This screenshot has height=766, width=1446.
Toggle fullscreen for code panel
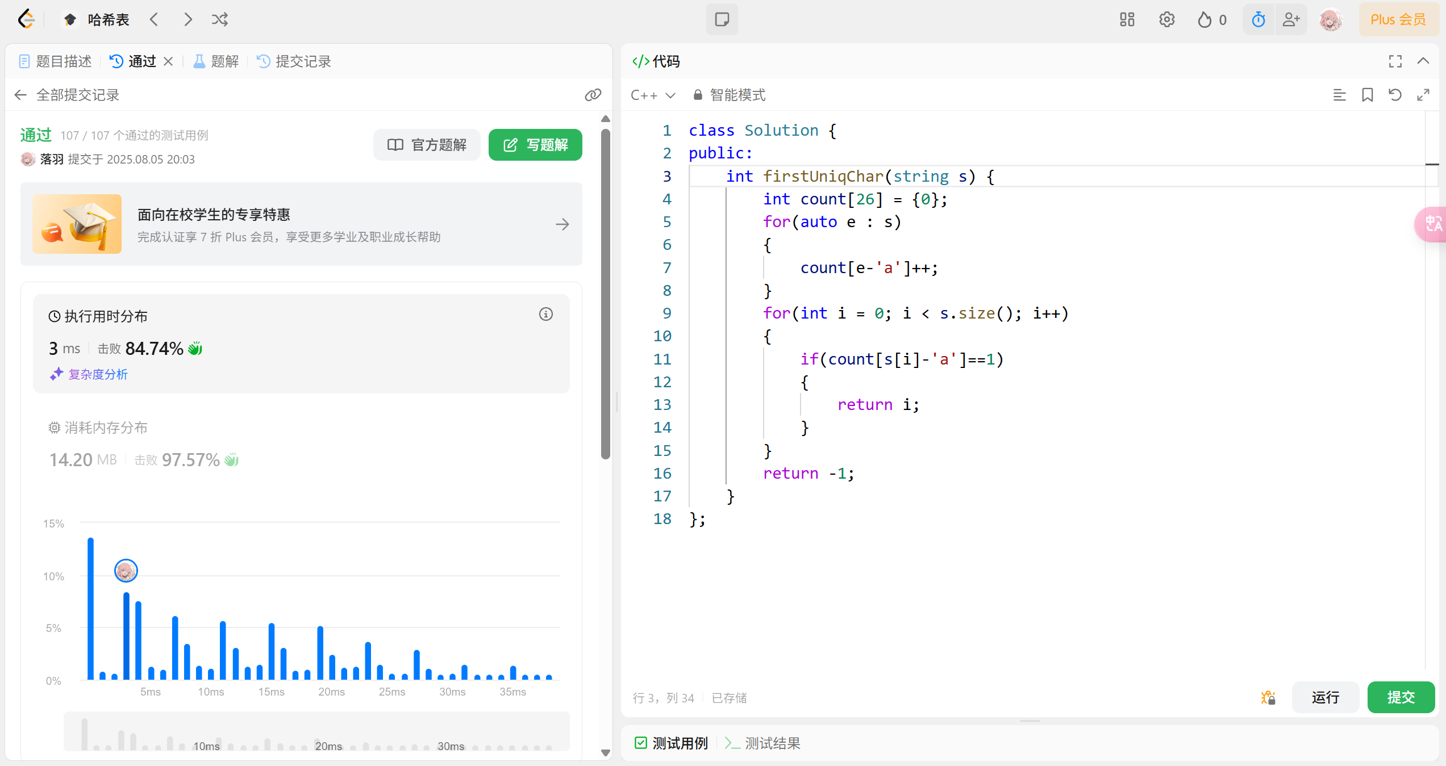pyautogui.click(x=1395, y=61)
